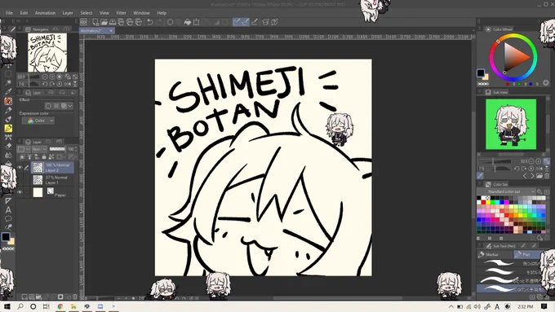This screenshot has height=312, width=555.
Task: Select the Brush tool in the toolbox
Action: (x=8, y=119)
